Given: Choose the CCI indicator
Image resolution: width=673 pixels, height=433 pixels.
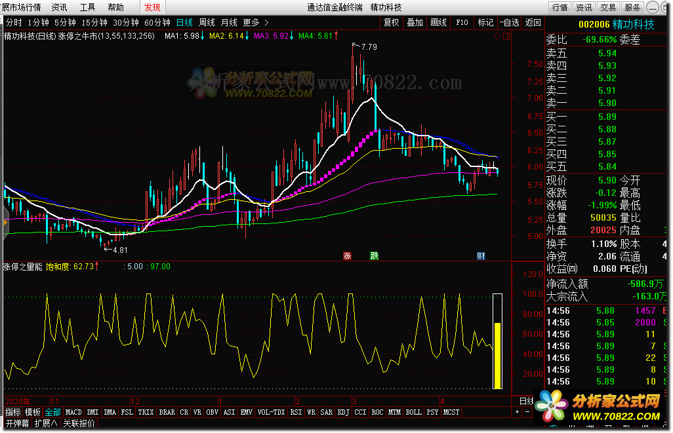Looking at the screenshot, I should (361, 413).
